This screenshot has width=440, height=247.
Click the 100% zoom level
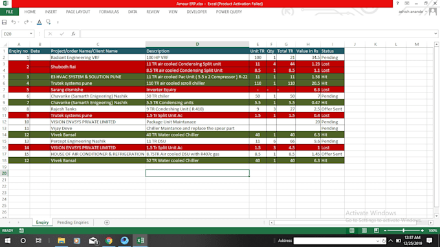(433, 231)
